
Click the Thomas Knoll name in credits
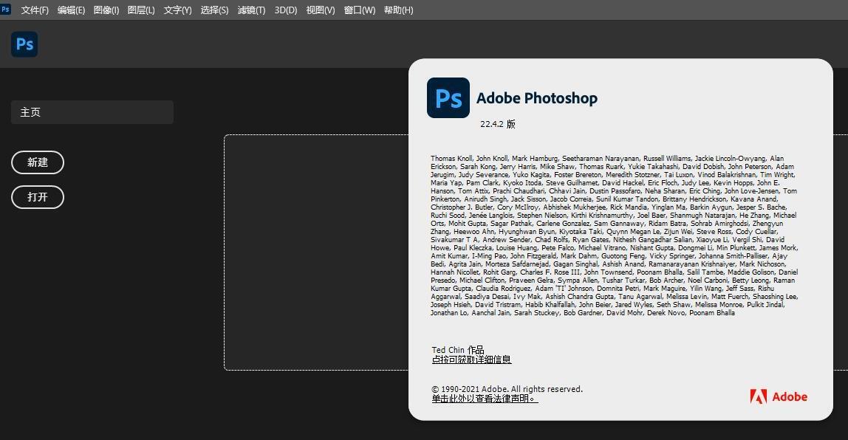pyautogui.click(x=451, y=159)
